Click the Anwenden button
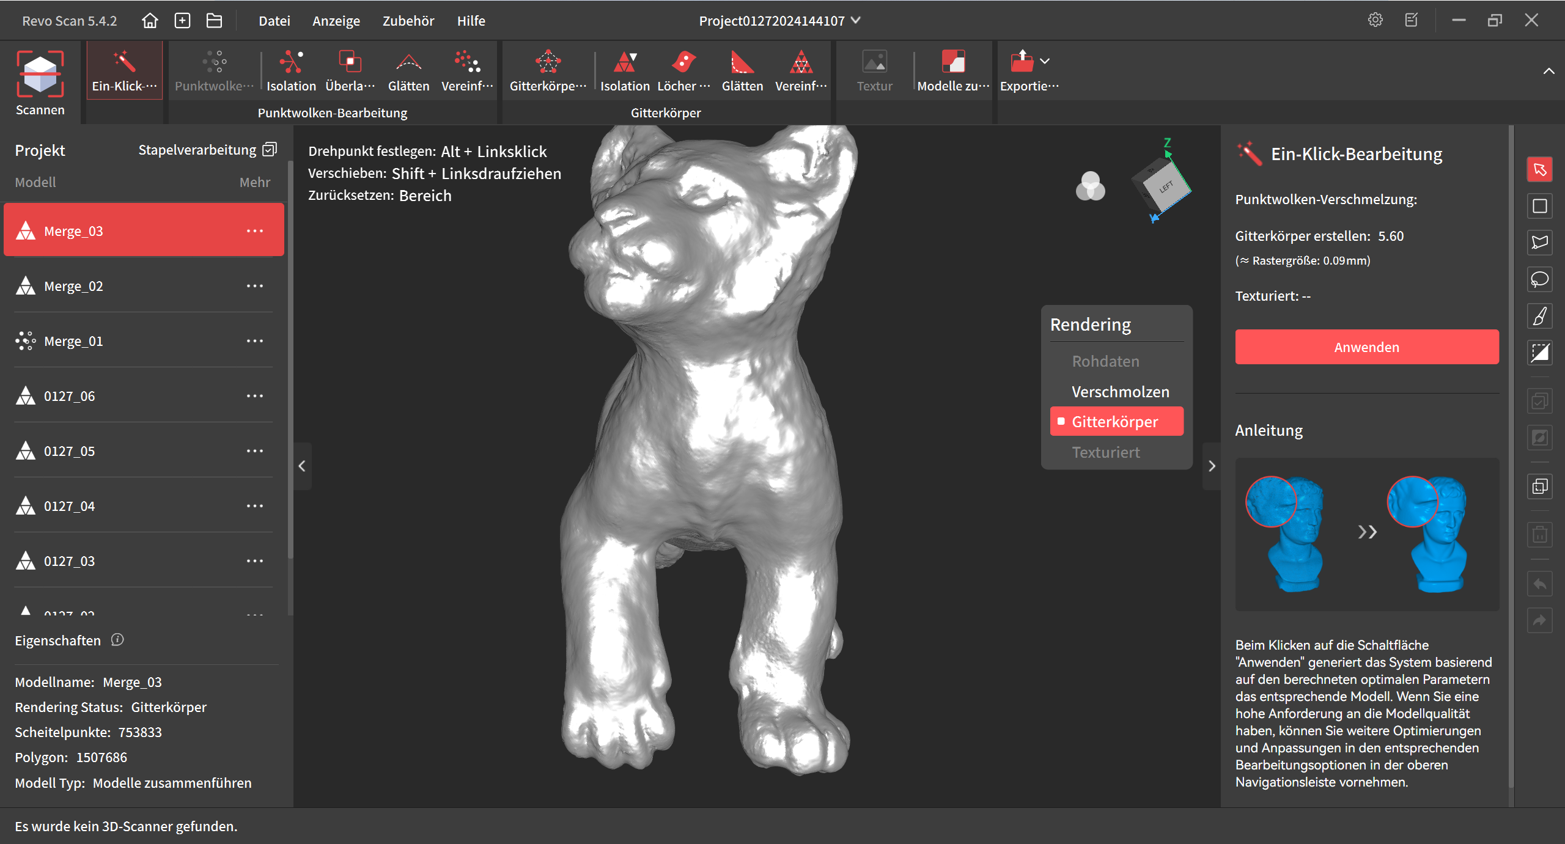1565x844 pixels. click(x=1366, y=347)
